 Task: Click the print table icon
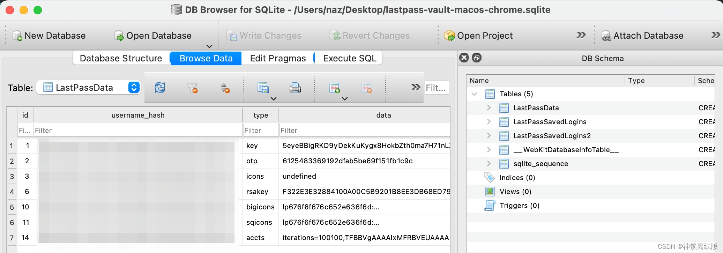coord(295,88)
